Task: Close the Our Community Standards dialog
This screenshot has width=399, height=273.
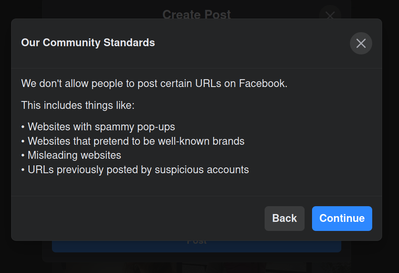Action: click(x=361, y=43)
